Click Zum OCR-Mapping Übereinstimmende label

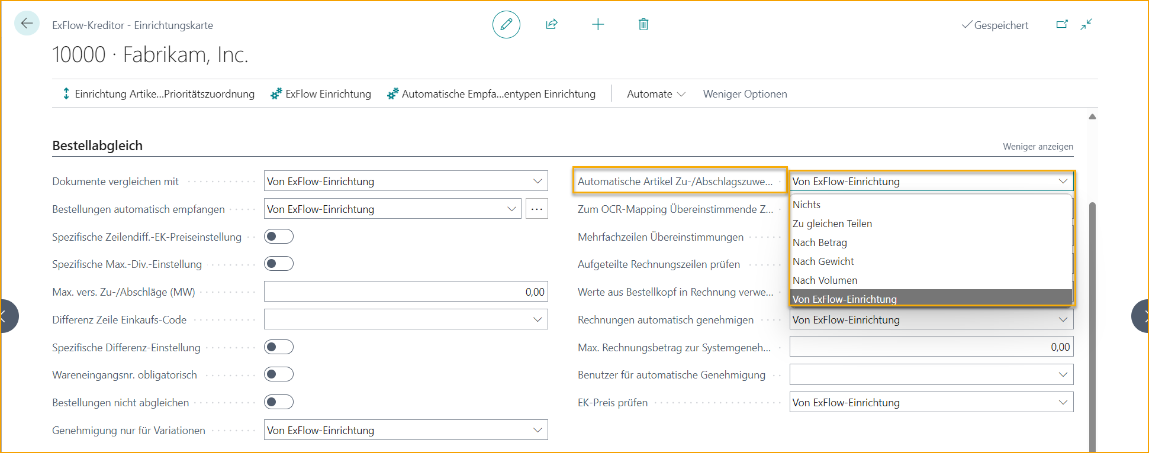[675, 209]
